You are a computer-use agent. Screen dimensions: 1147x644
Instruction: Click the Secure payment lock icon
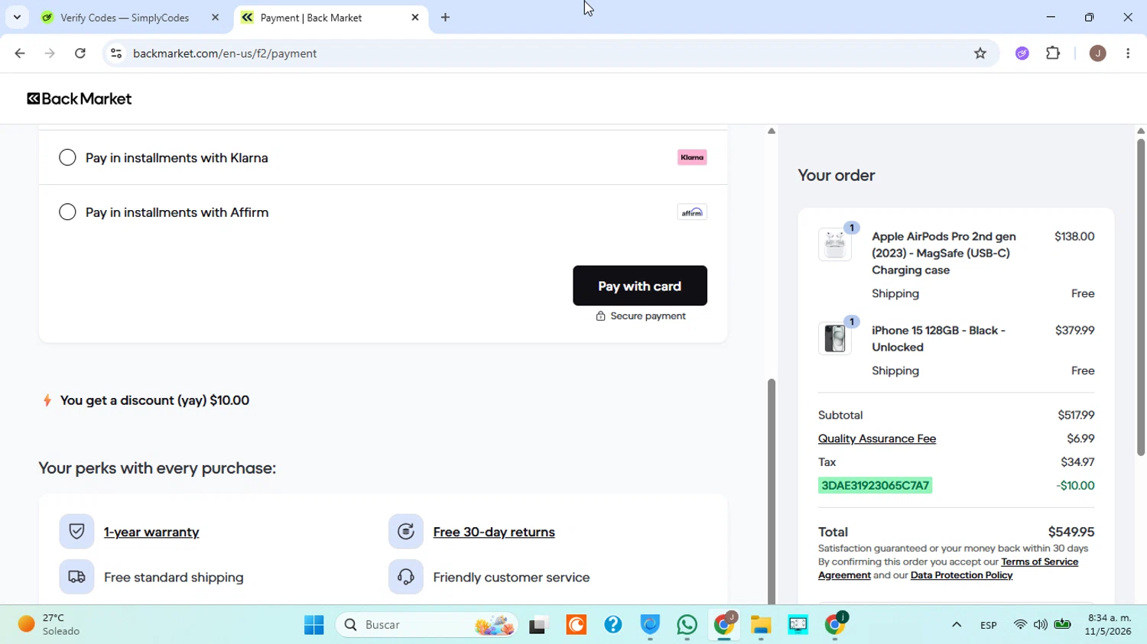[600, 316]
